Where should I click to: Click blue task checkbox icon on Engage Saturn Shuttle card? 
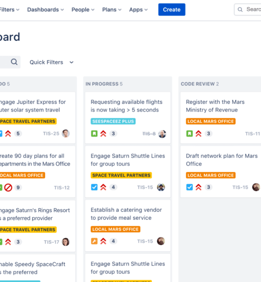coord(94,187)
